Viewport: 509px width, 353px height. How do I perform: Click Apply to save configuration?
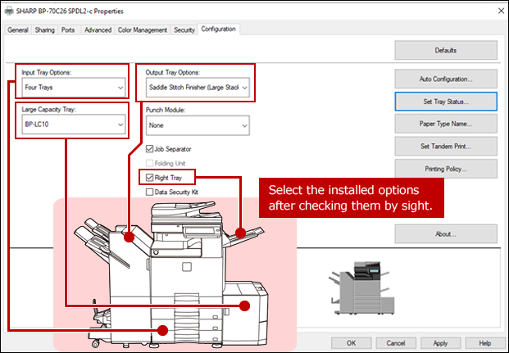[440, 342]
